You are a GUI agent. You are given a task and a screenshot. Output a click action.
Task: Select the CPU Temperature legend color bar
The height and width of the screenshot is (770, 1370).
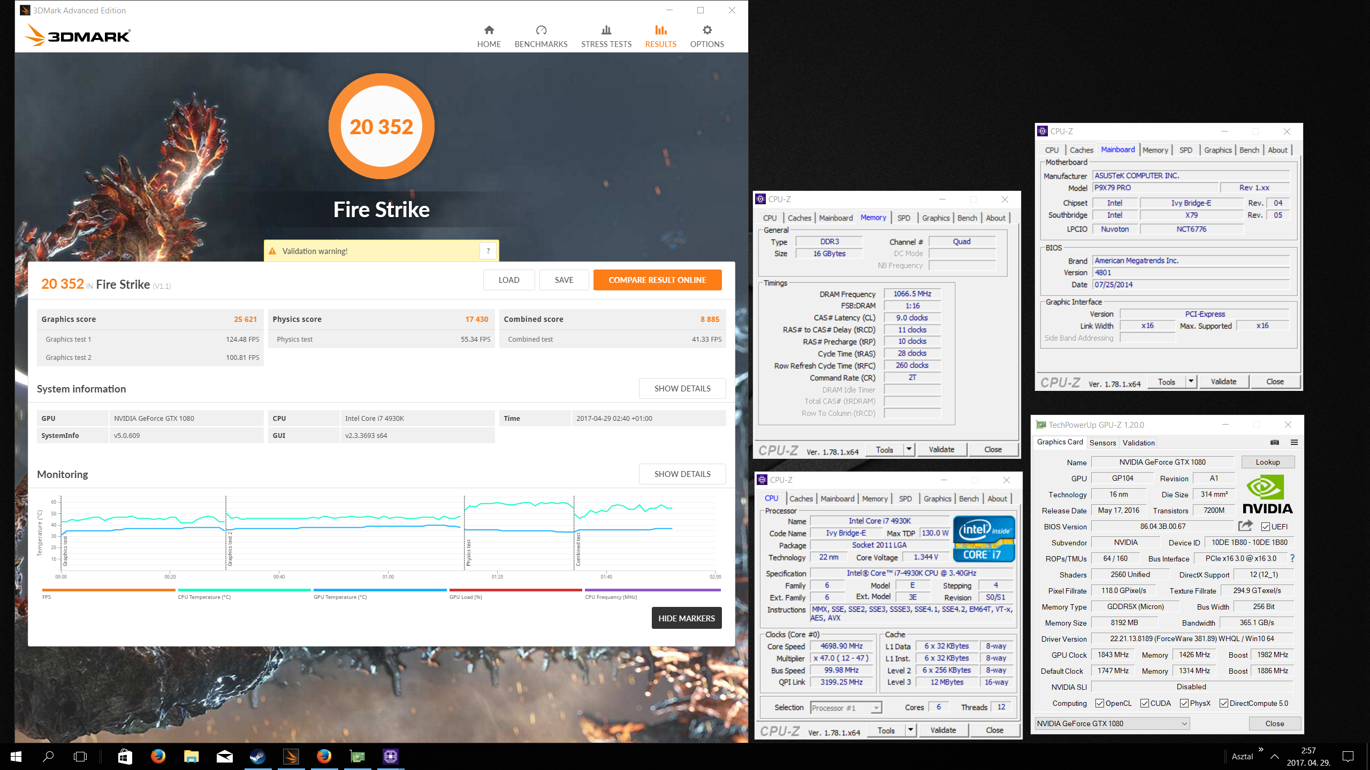tap(244, 590)
